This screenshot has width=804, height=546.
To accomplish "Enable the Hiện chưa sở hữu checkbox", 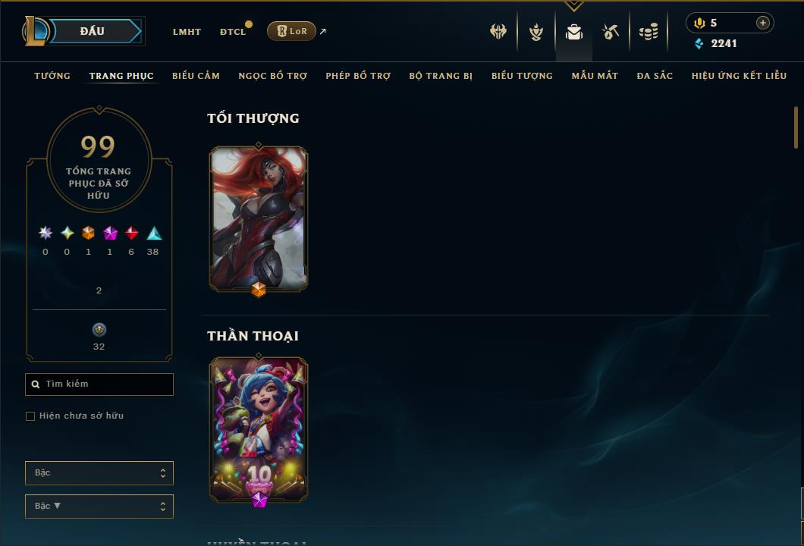I will point(30,416).
